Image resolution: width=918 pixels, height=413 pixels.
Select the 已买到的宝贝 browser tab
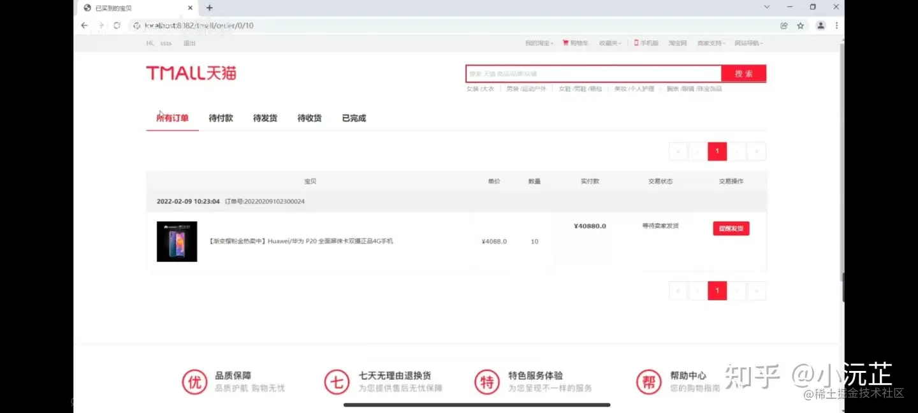point(138,8)
